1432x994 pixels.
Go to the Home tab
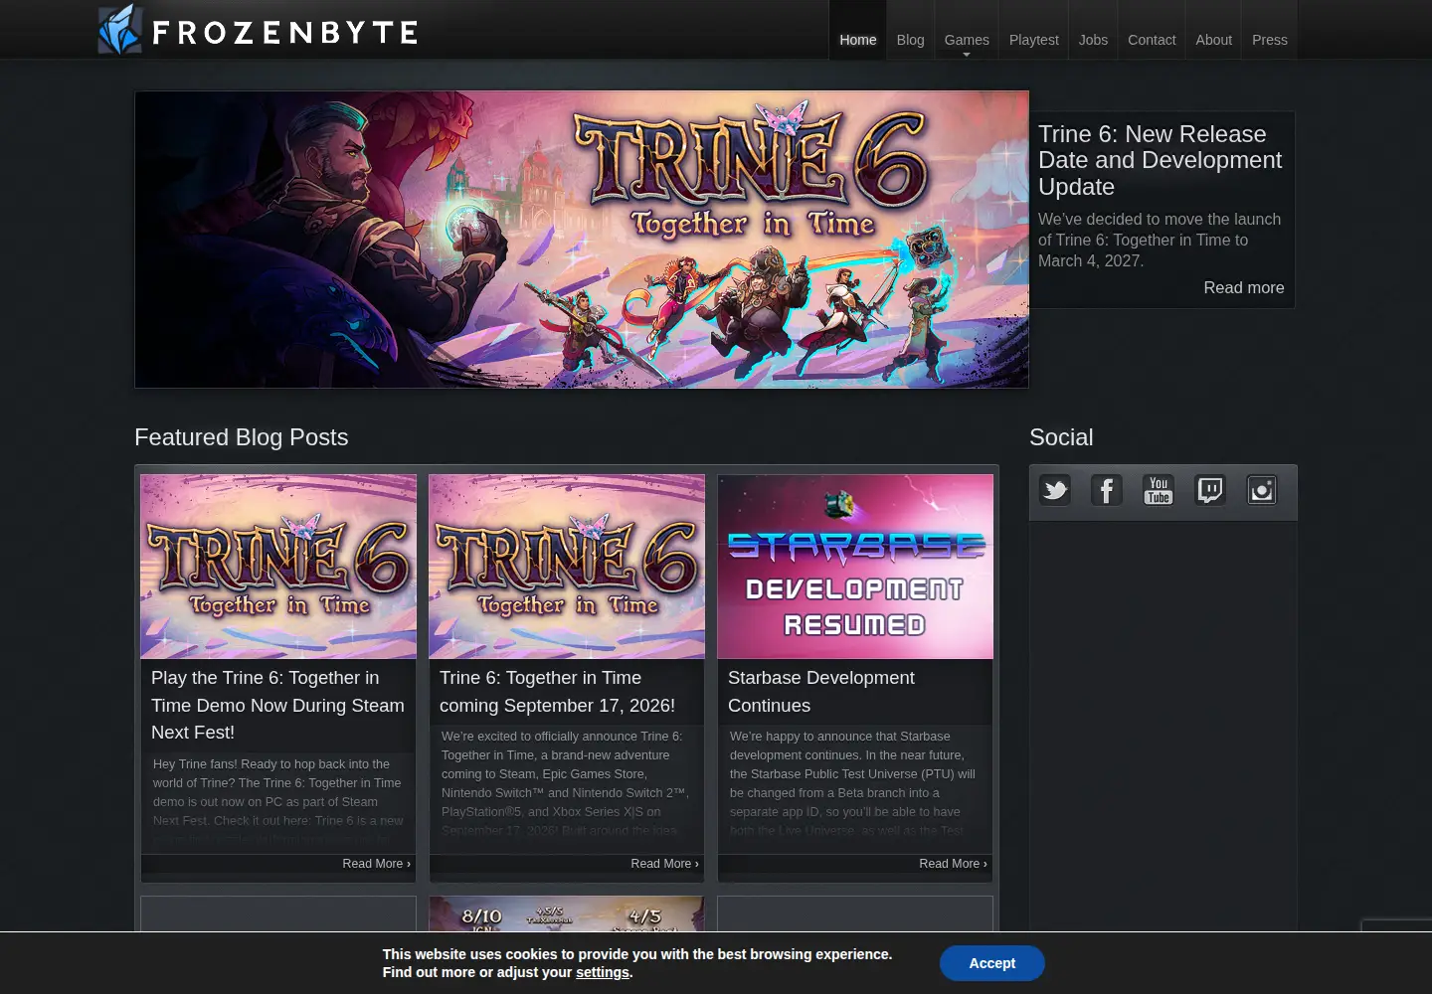(858, 40)
